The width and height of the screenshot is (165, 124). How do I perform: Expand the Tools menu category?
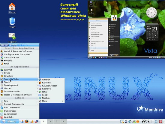coord(20,82)
